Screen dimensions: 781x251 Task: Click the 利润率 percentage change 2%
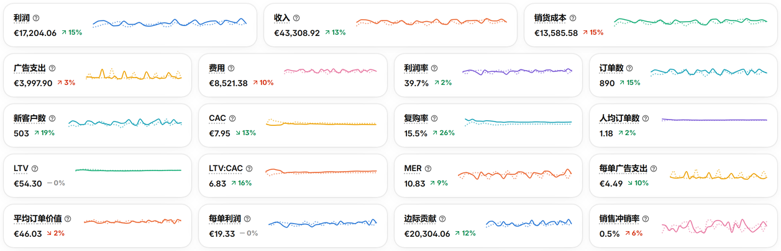click(x=443, y=83)
